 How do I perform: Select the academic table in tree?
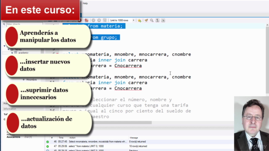[24, 53]
